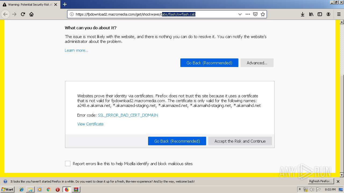Open the Action Center flag icon
Screen dimensions: 344x193
(318, 190)
